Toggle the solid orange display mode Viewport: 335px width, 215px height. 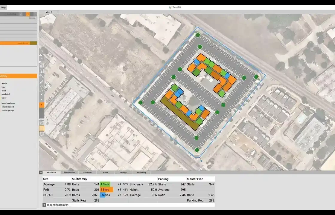pyautogui.click(x=42, y=128)
